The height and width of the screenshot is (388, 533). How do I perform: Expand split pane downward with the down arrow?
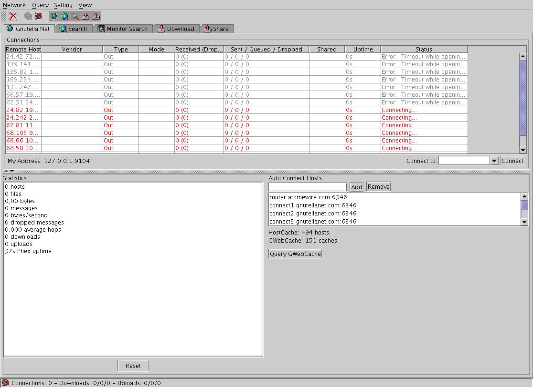pos(12,171)
